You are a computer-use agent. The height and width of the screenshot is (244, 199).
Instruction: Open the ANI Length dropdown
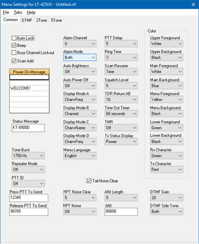click(121, 198)
